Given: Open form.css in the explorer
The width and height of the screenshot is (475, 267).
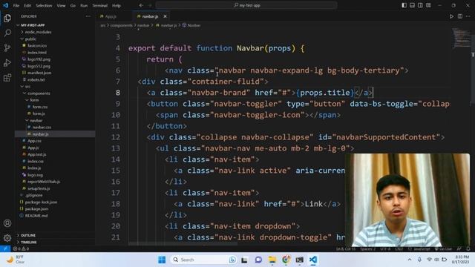Looking at the screenshot, I should point(40,107).
